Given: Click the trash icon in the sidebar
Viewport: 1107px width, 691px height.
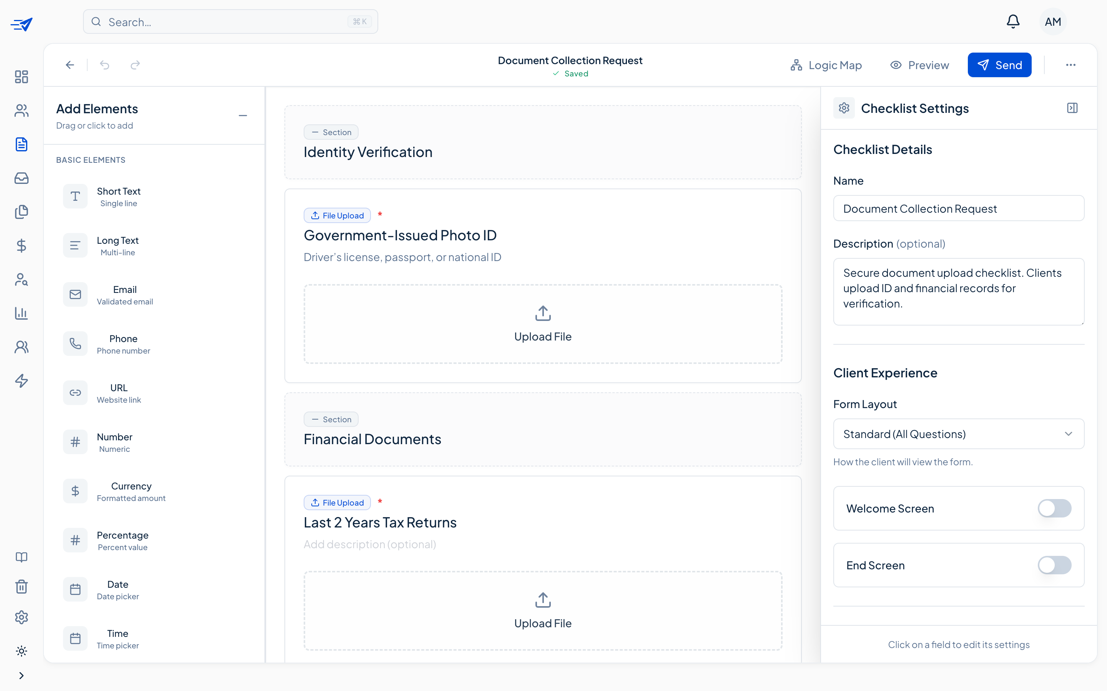Looking at the screenshot, I should click(22, 586).
